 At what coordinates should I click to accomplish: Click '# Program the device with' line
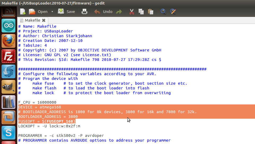[x=48, y=79]
